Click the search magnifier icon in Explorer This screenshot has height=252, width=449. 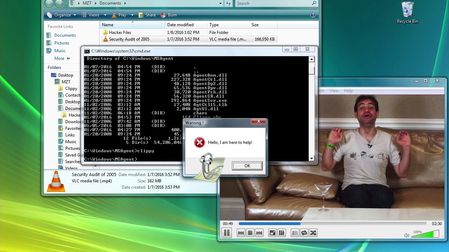tap(314, 3)
